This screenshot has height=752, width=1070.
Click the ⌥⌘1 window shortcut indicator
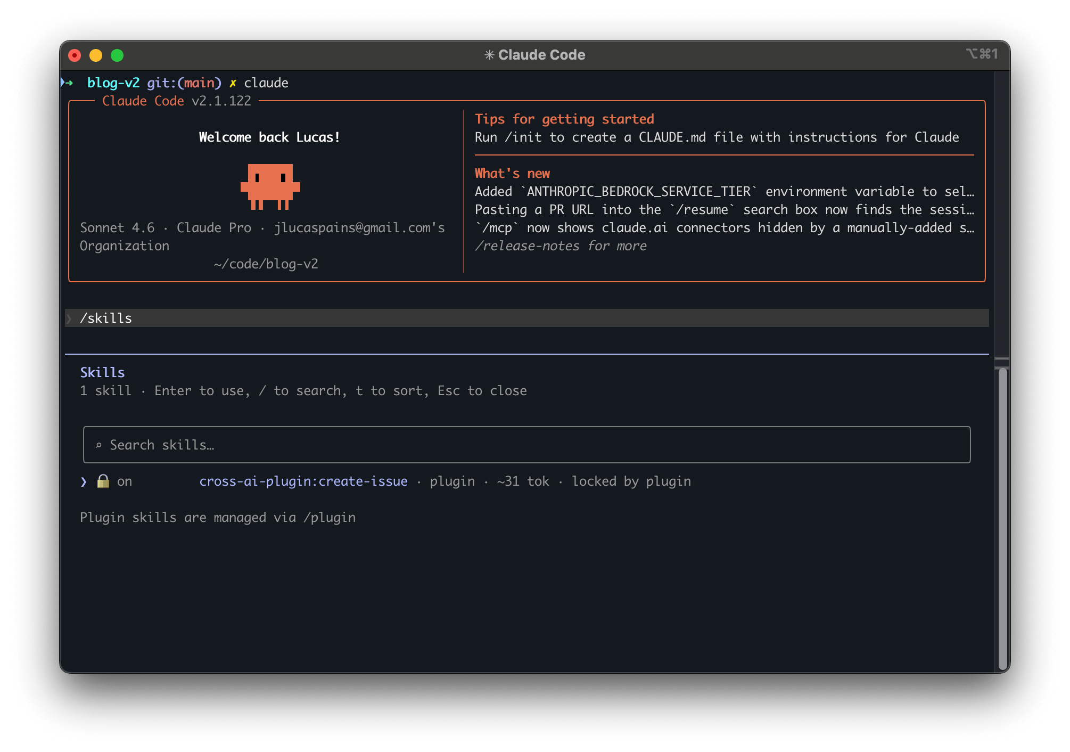coord(982,54)
